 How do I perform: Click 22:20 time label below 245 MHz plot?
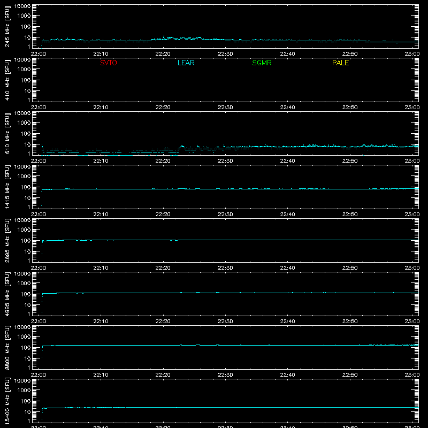point(163,54)
